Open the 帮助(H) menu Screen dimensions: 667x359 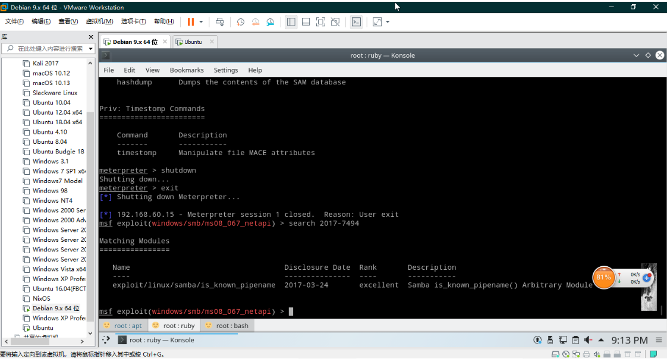pos(163,21)
